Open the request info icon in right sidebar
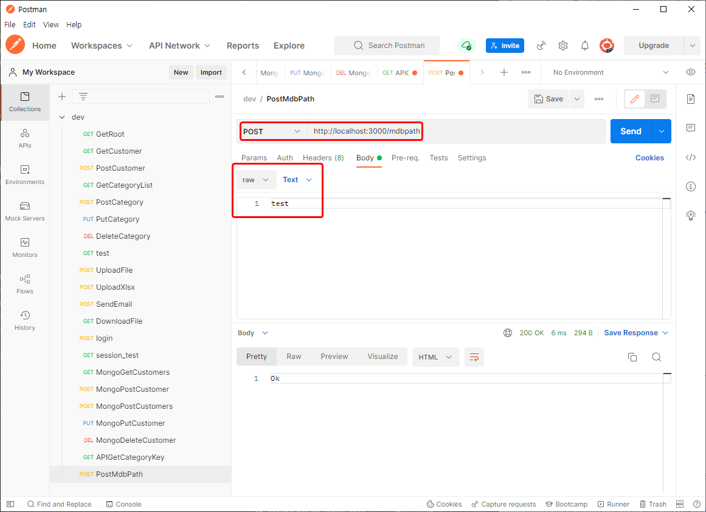706x512 pixels. pyautogui.click(x=691, y=186)
